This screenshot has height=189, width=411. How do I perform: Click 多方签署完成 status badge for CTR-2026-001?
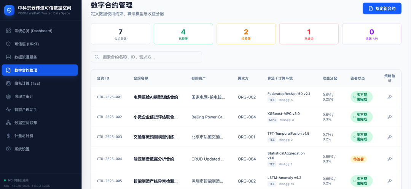[362, 97]
